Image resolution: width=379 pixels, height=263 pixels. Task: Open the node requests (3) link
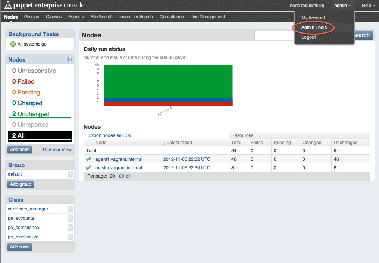(x=307, y=6)
